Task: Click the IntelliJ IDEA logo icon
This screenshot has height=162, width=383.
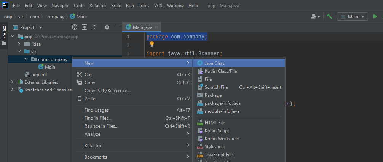Action: click(6, 5)
